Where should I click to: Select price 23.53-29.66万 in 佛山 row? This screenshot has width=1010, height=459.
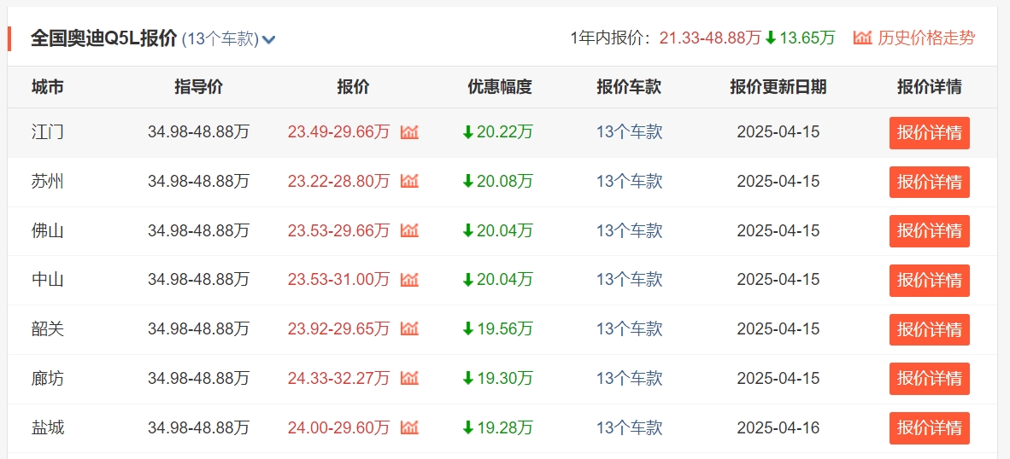click(339, 231)
